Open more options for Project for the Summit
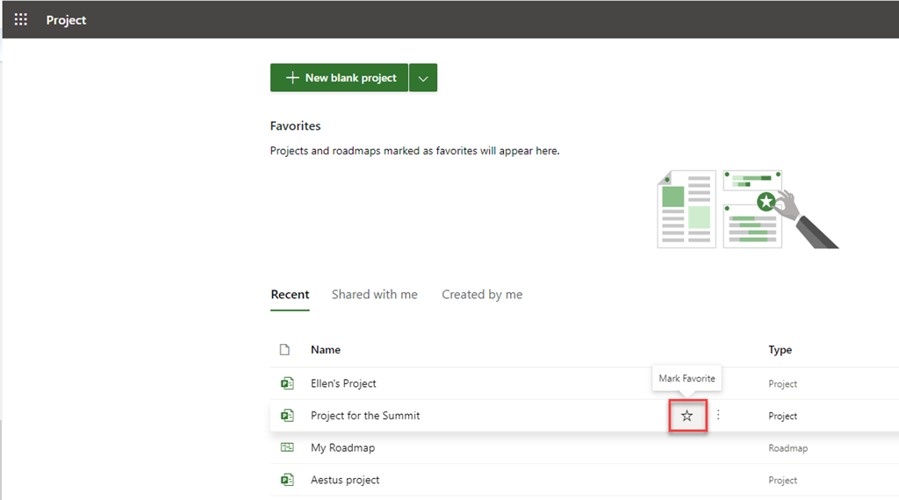 [x=718, y=415]
